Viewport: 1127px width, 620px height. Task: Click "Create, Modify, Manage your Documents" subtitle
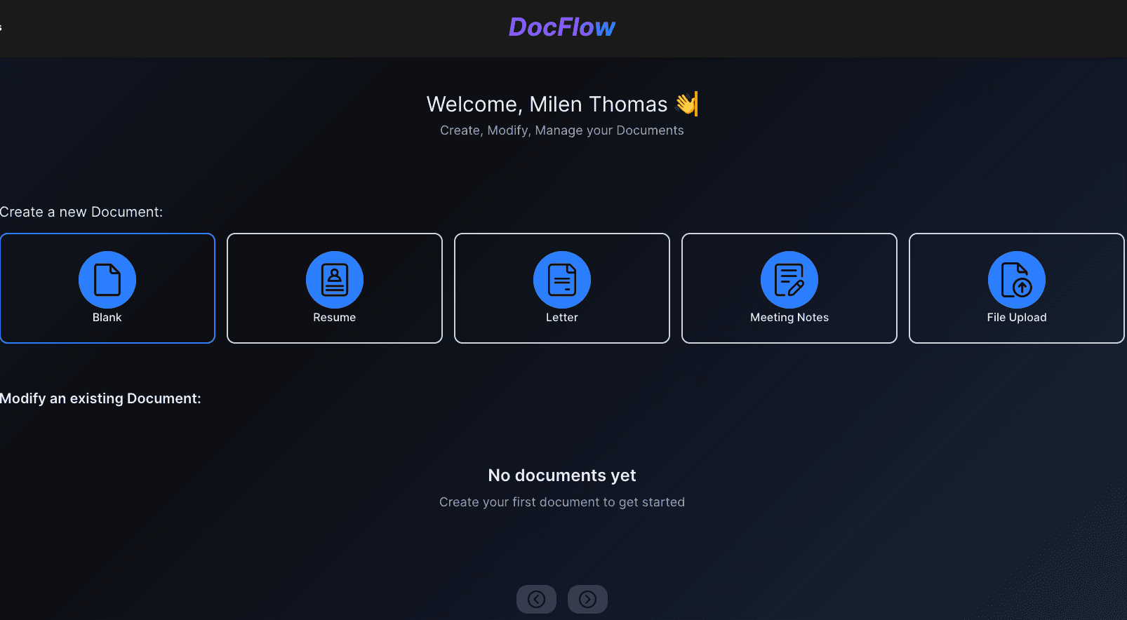pos(562,130)
